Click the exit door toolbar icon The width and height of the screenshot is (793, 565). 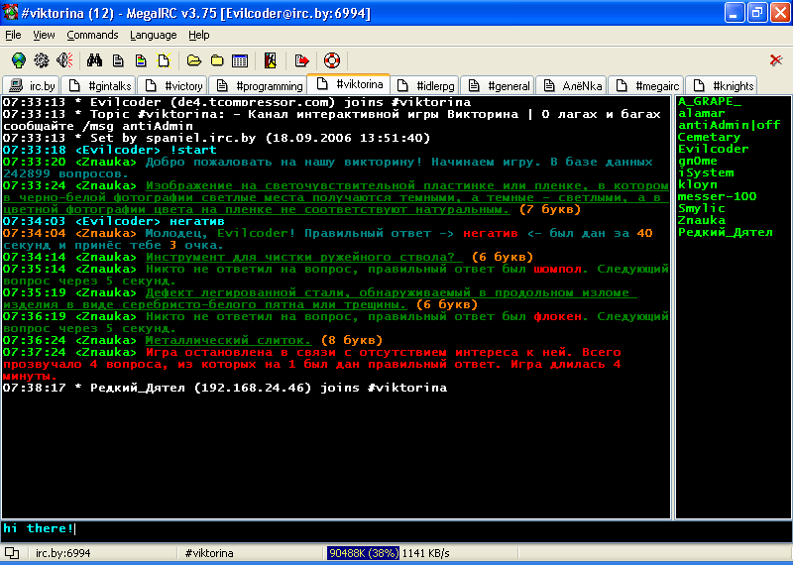point(271,60)
